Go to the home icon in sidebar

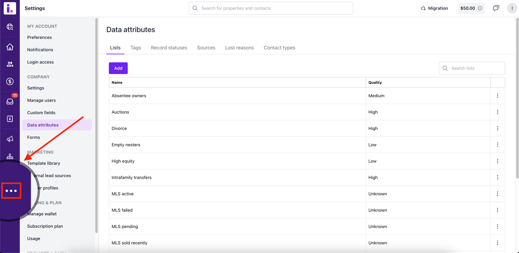(10, 47)
